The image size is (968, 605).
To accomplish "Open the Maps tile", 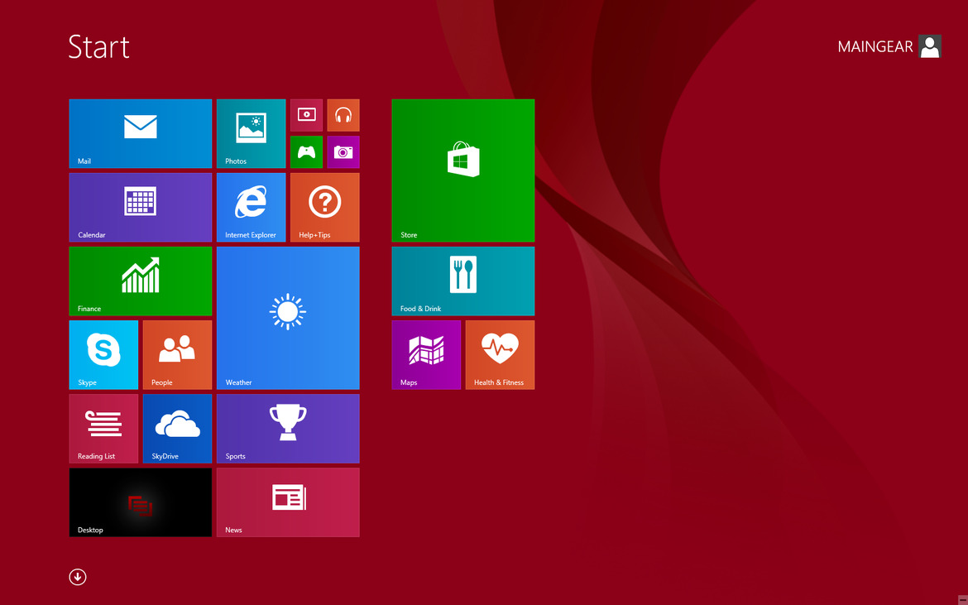I will pos(426,355).
